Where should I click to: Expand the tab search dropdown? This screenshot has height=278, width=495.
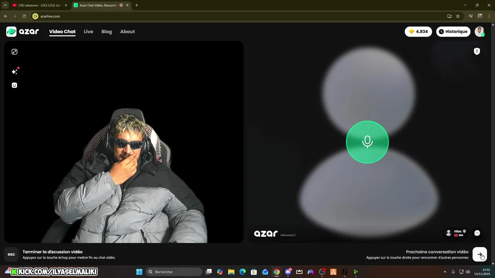coord(5,5)
